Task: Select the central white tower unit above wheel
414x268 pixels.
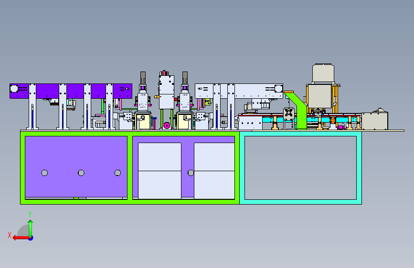Action: tap(166, 92)
